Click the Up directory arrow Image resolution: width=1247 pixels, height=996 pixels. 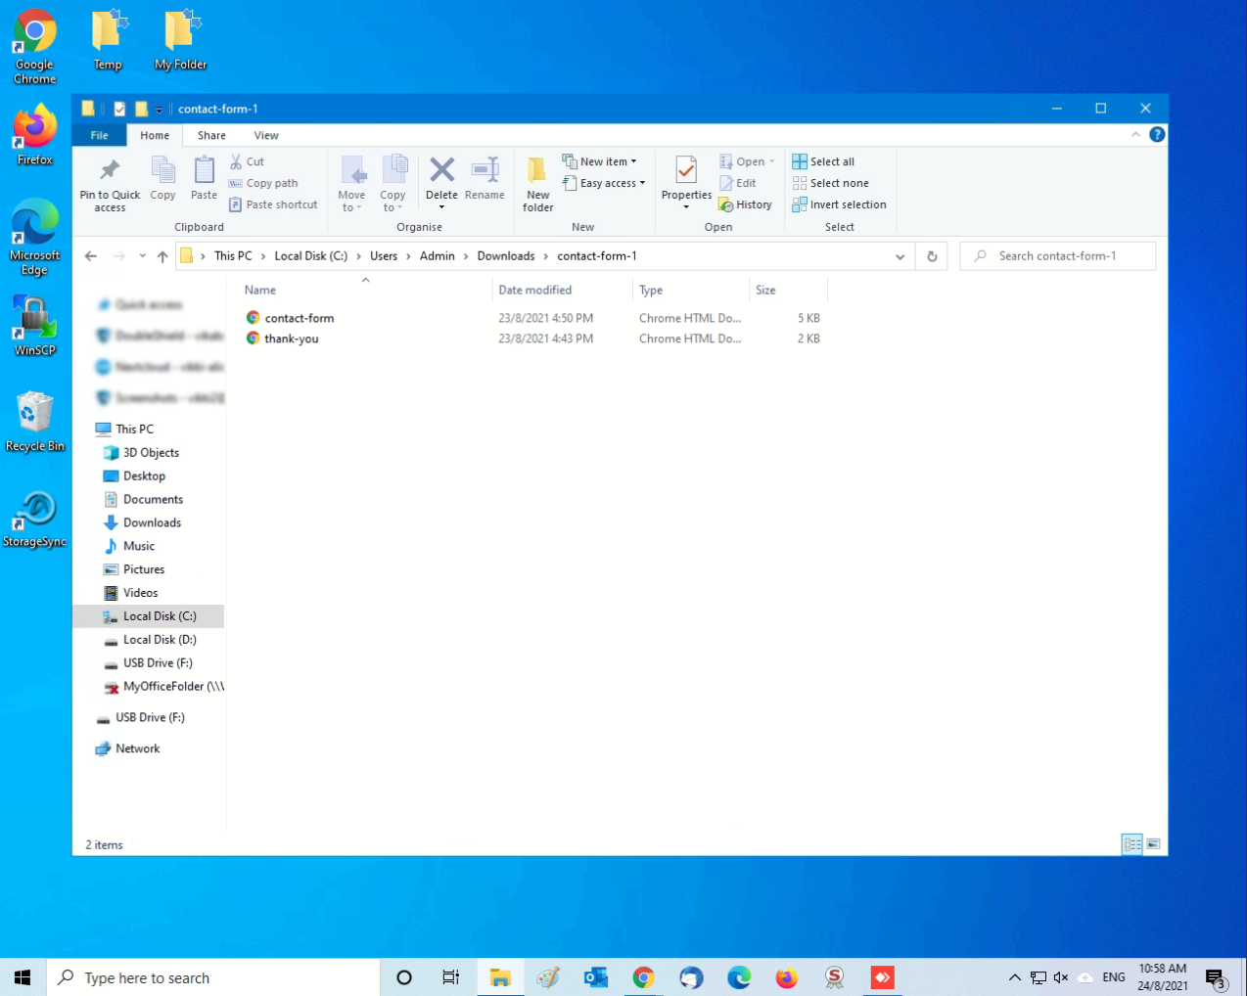[162, 256]
